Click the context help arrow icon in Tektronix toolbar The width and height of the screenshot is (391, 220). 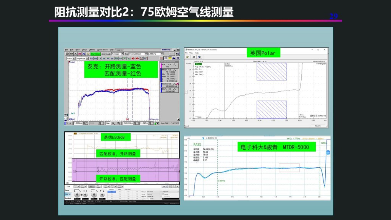click(x=178, y=54)
